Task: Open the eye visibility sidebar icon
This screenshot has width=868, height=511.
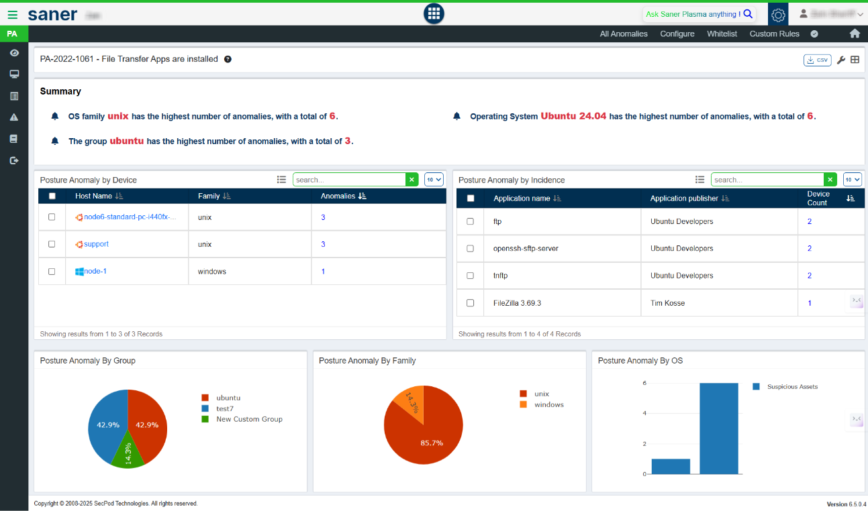Action: pos(13,53)
